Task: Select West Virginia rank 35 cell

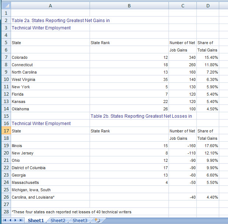Action: click(x=129, y=79)
